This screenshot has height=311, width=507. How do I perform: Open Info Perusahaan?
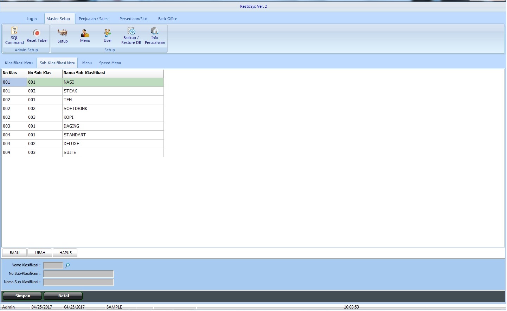click(155, 35)
